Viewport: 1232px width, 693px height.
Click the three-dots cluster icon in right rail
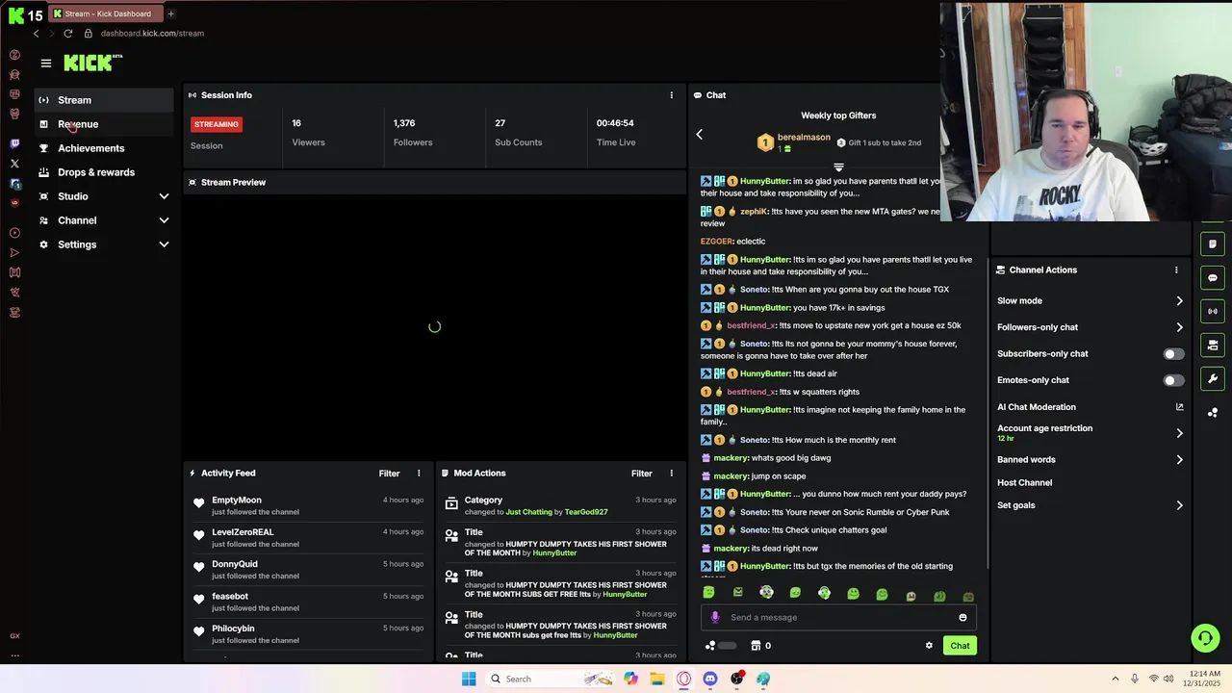click(1213, 413)
